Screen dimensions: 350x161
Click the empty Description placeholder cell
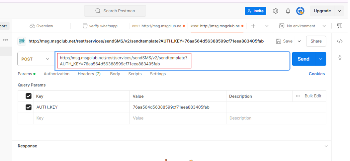coord(276,118)
